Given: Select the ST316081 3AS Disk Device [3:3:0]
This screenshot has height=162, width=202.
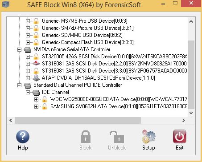Looking at the screenshot, I should [x=115, y=71].
